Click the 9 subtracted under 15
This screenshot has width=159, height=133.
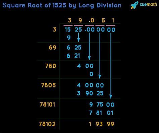[x=69, y=38]
